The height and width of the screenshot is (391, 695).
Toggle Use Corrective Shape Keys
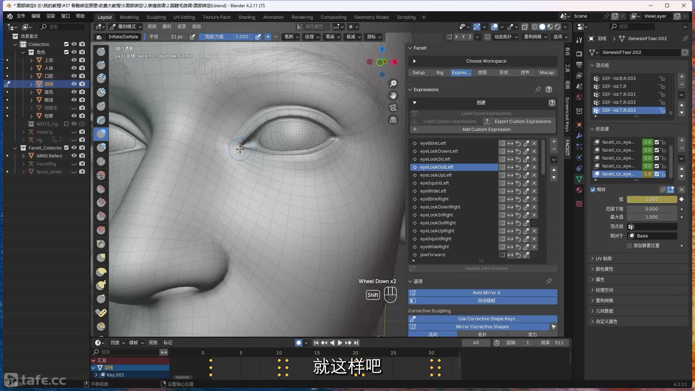483,319
